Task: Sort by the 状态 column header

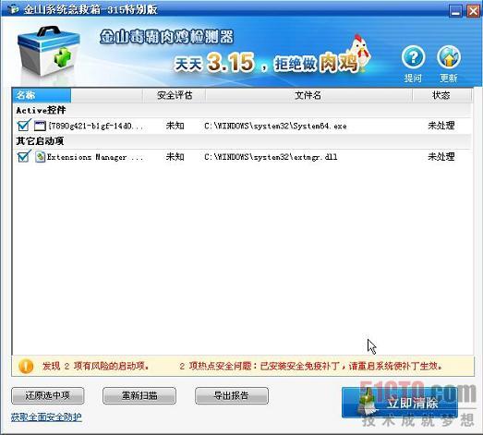Action: point(441,95)
